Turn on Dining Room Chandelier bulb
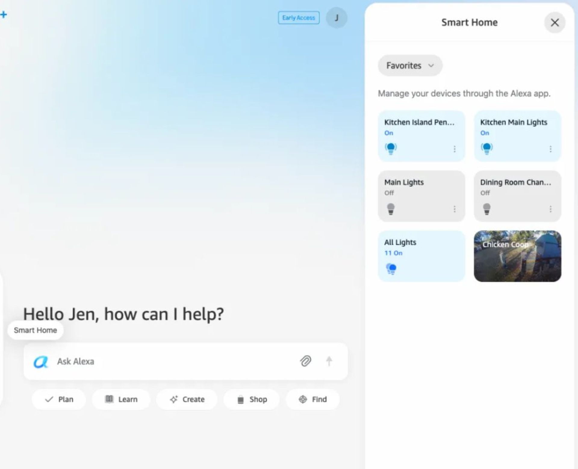This screenshot has height=469, width=578. [x=486, y=208]
